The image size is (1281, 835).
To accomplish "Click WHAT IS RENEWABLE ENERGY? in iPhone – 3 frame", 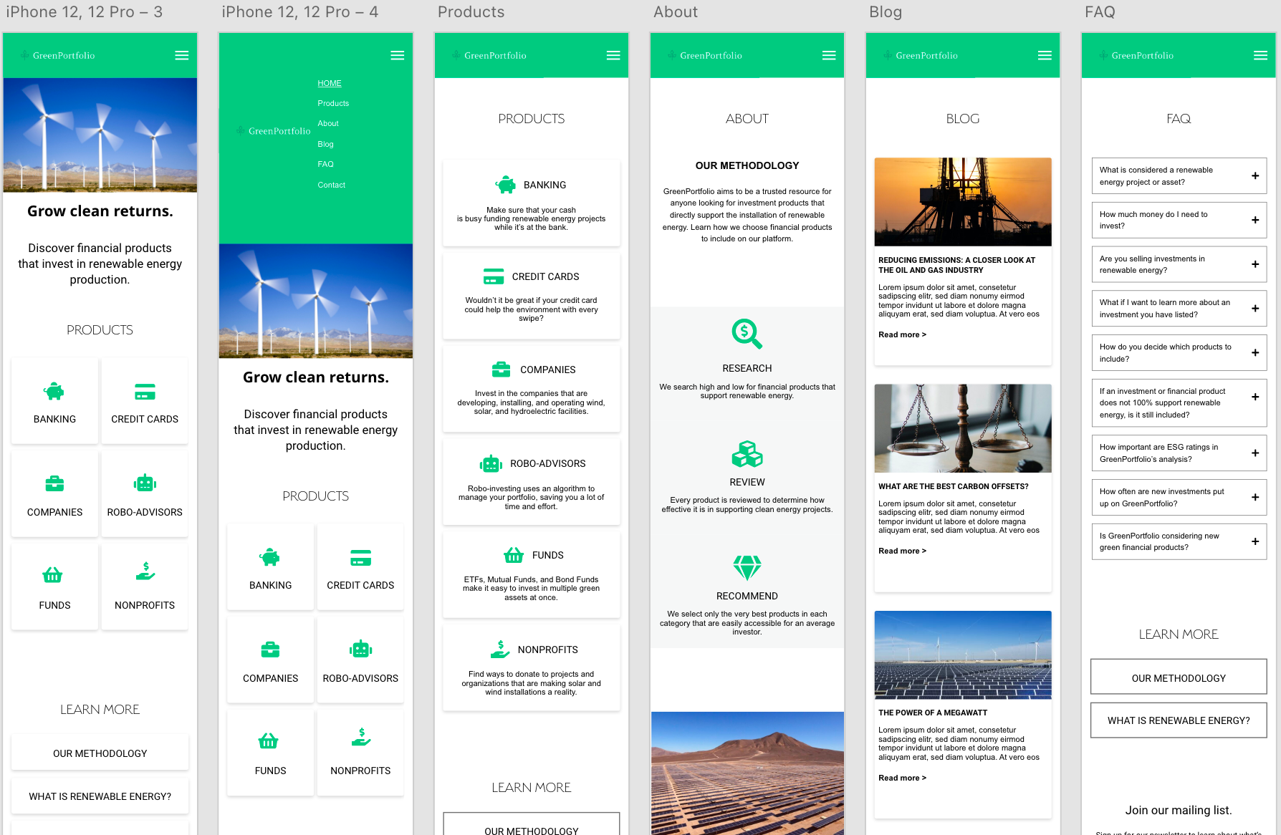I will coord(100,796).
